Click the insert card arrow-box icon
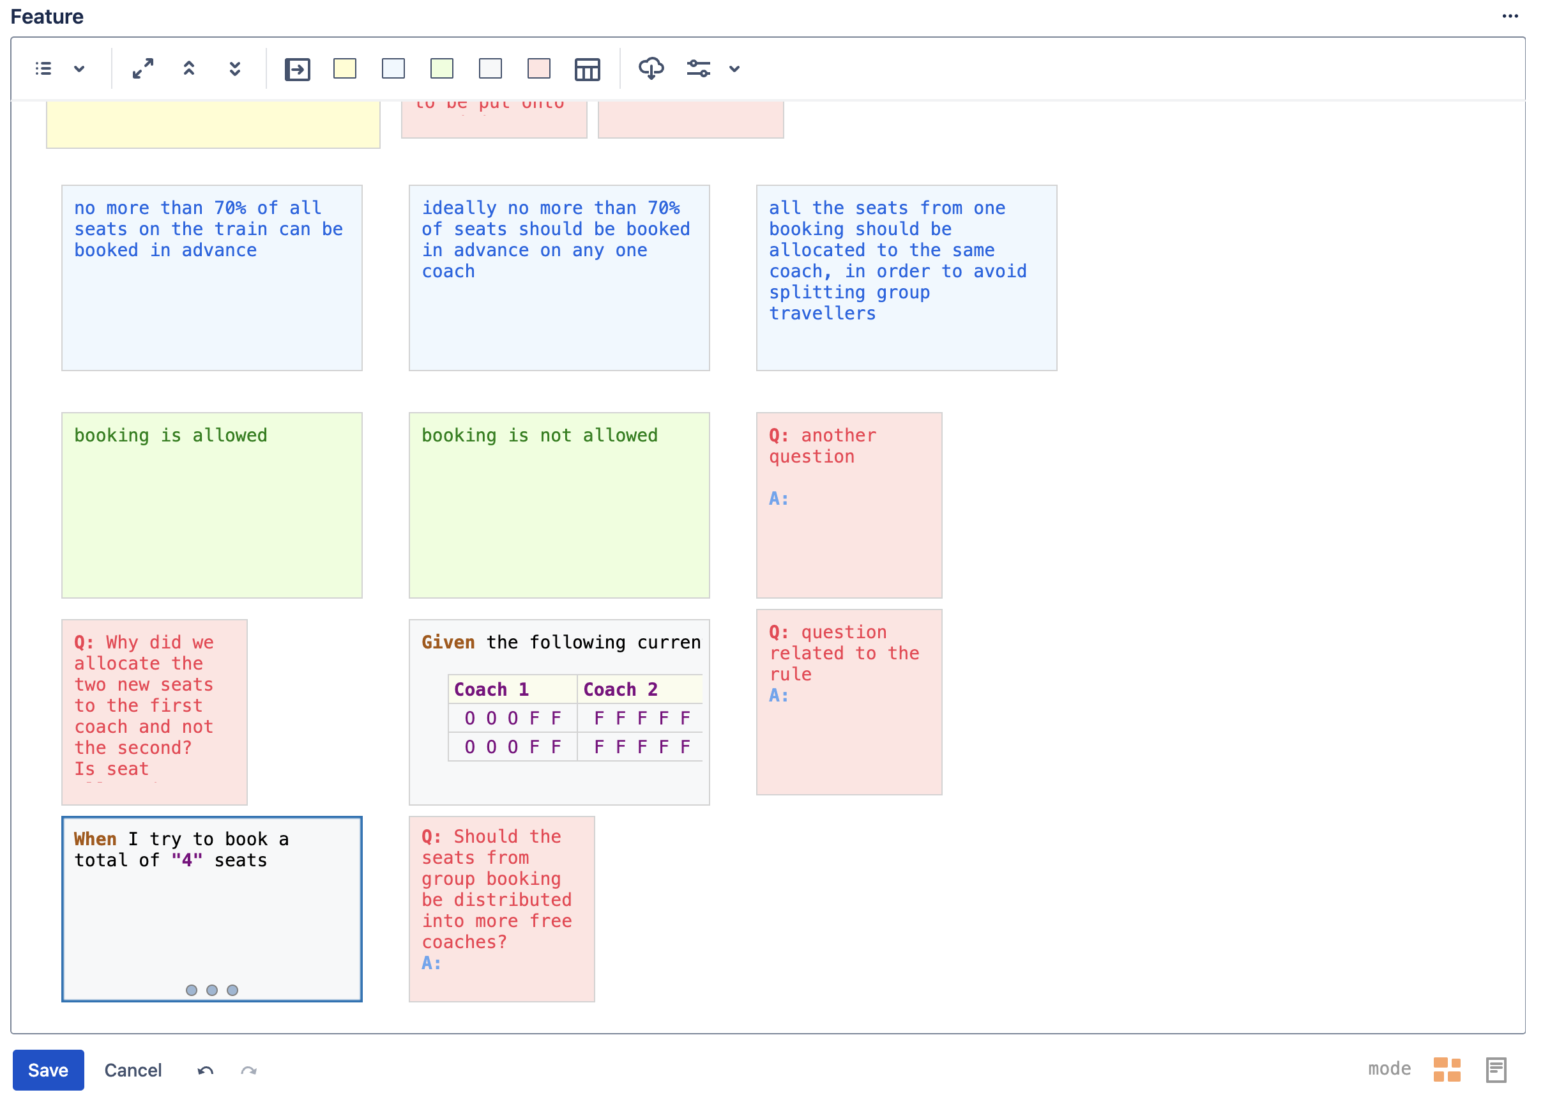The image size is (1543, 1104). 297,70
